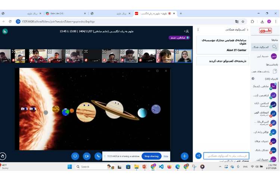
Task: Open the public chat item in sidebar
Action: click(x=264, y=47)
